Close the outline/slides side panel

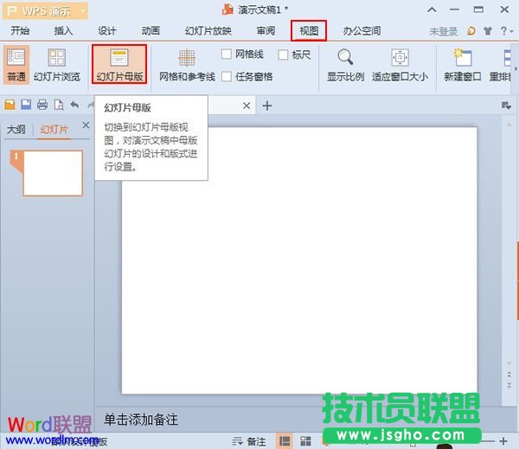[86, 125]
